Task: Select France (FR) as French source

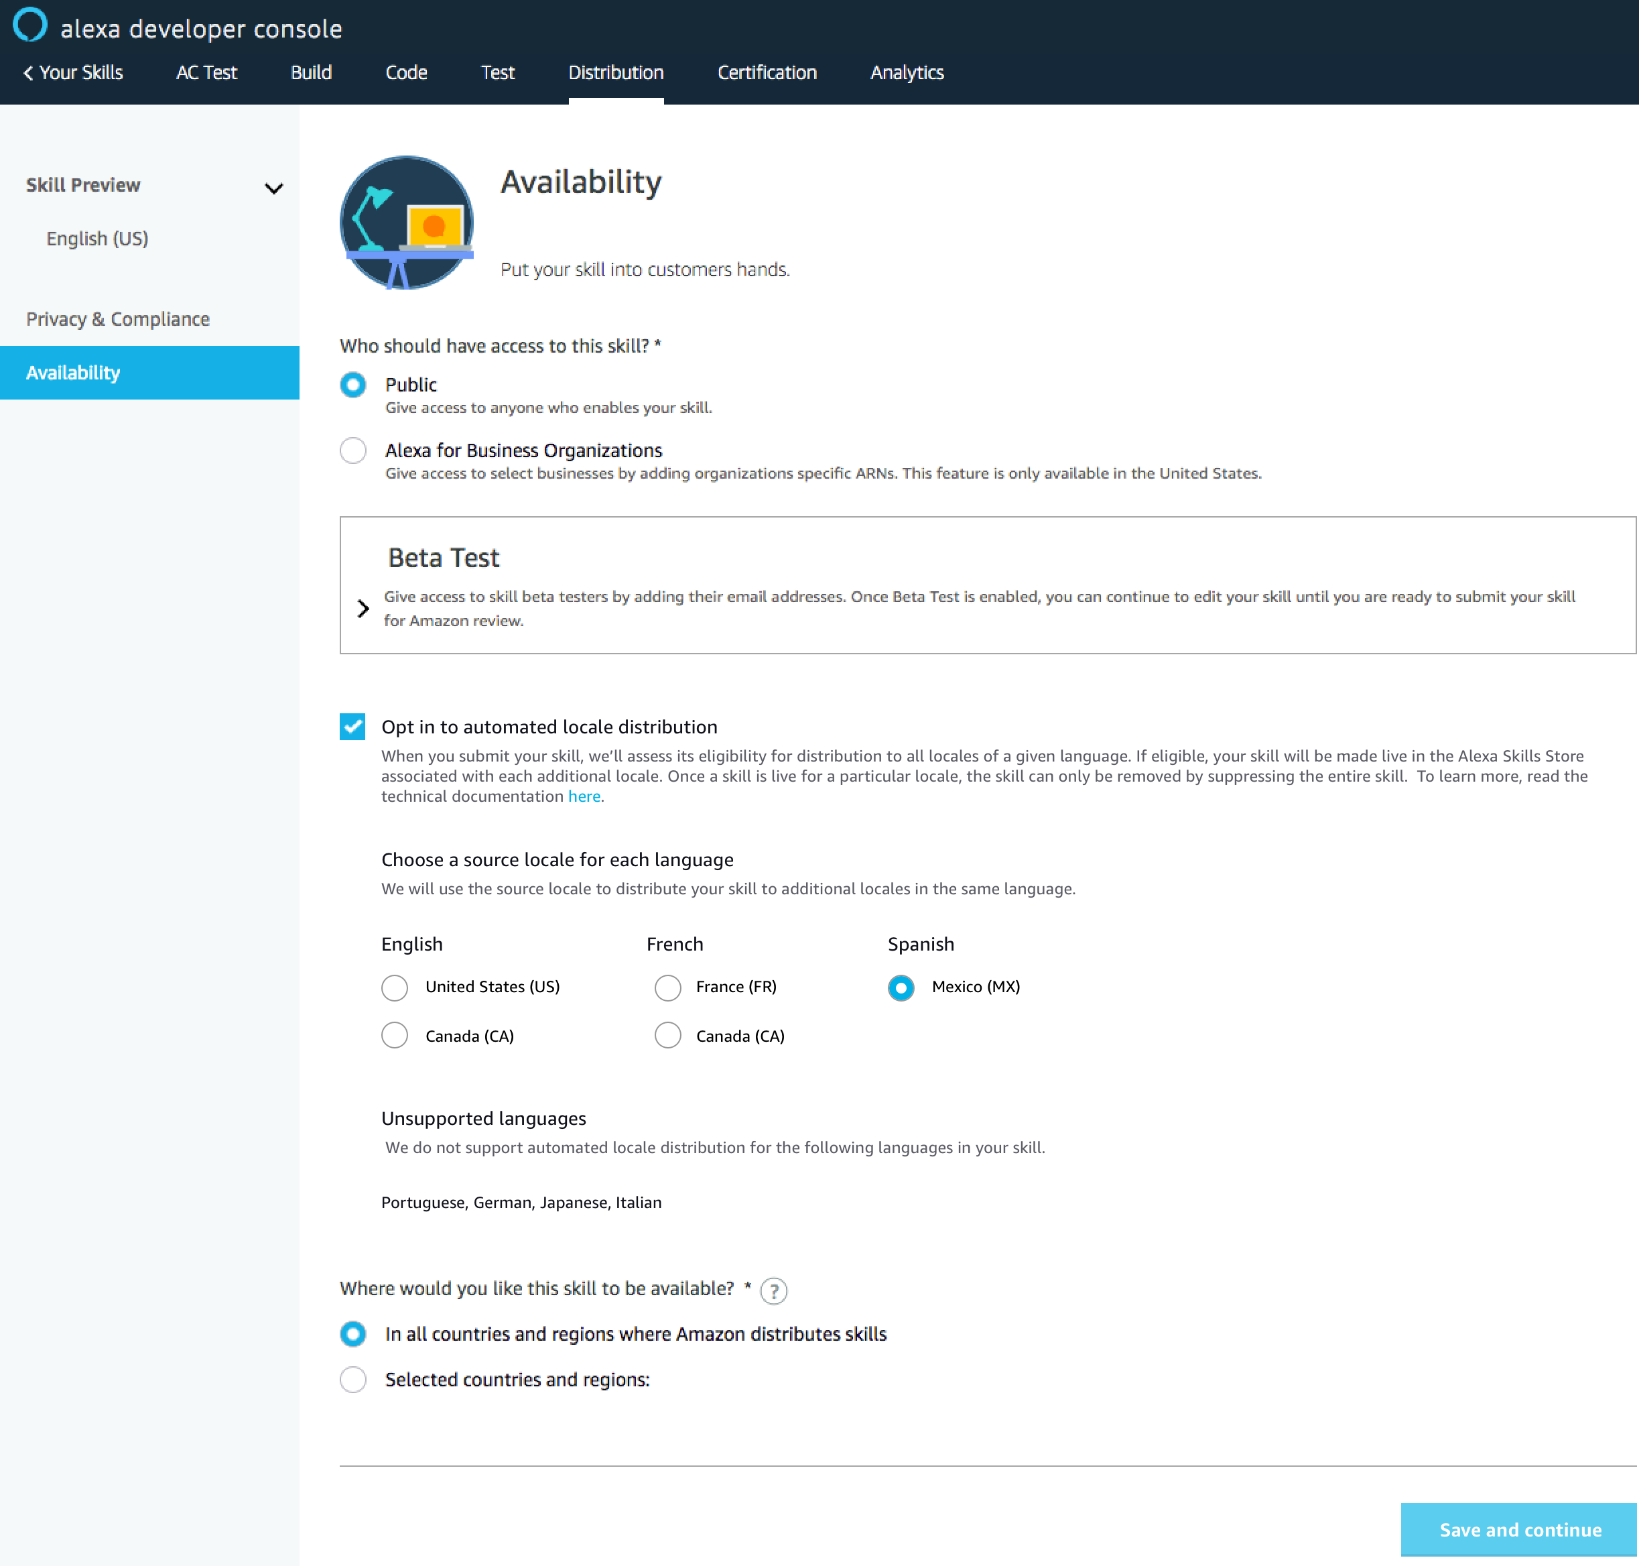Action: click(667, 987)
